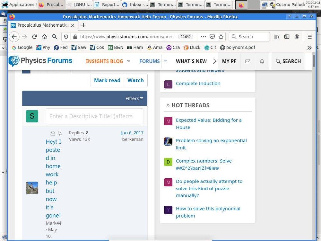Image resolution: width=321 pixels, height=241 pixels.
Task: Open the Firefox hamburger menu
Action: click(x=309, y=37)
